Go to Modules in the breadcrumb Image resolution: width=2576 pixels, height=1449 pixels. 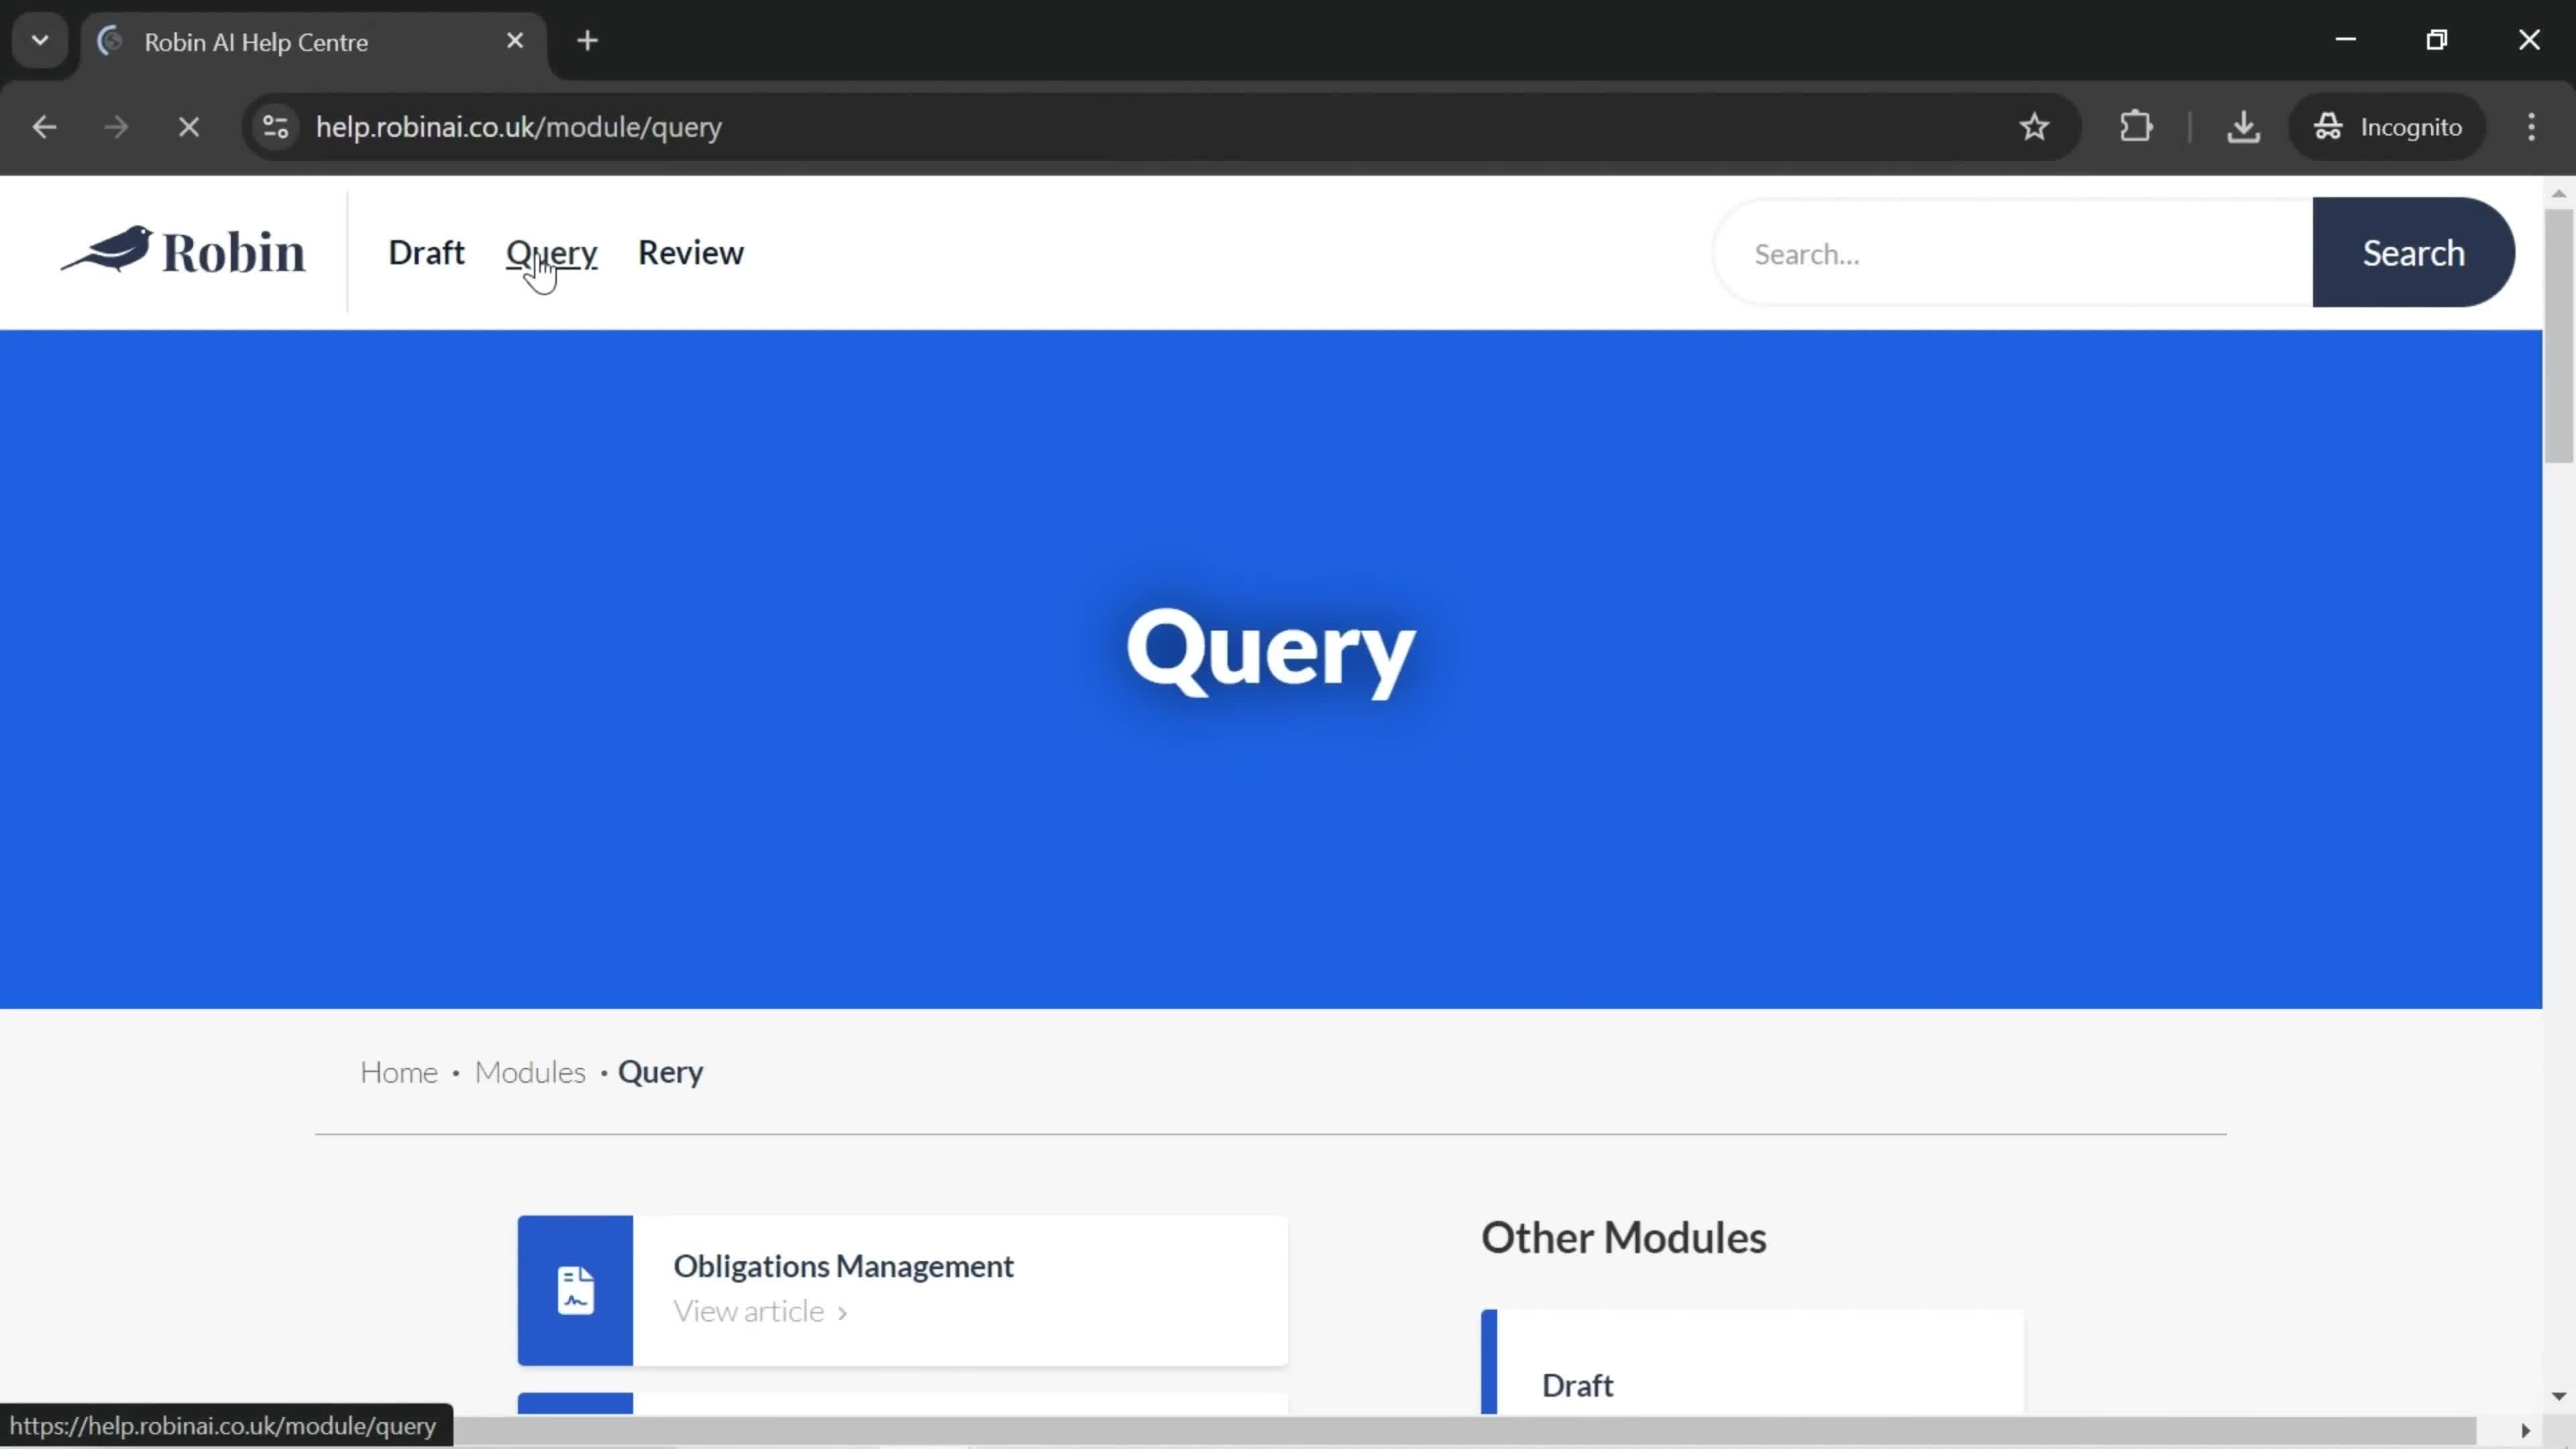(530, 1072)
